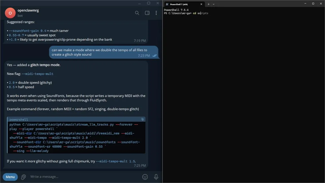Click the --soundfont-gain 0.4 code text
The width and height of the screenshot is (325, 183).
pyautogui.click(x=28, y=31)
